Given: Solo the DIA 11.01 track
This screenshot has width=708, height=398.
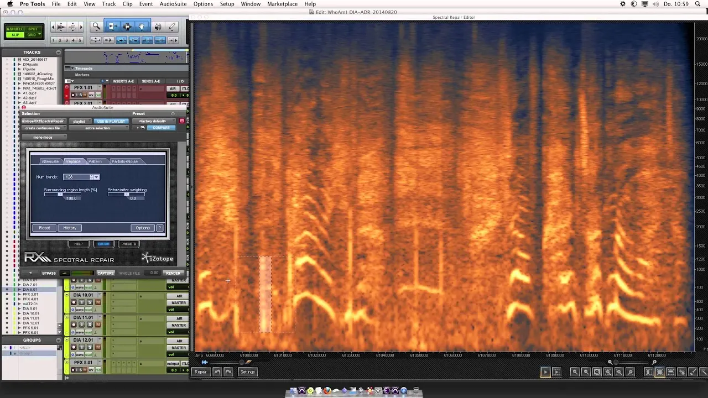Looking at the screenshot, I should coord(90,325).
